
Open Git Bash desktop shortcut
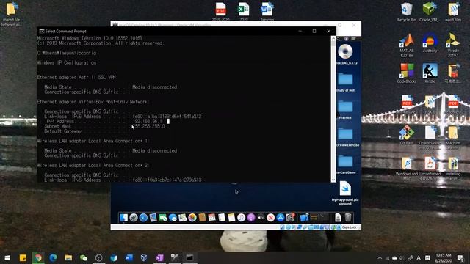tap(406, 135)
